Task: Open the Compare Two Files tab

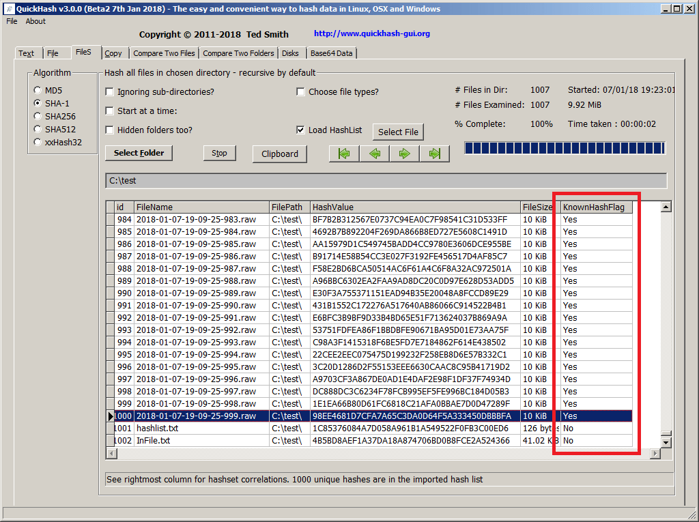Action: pos(164,53)
